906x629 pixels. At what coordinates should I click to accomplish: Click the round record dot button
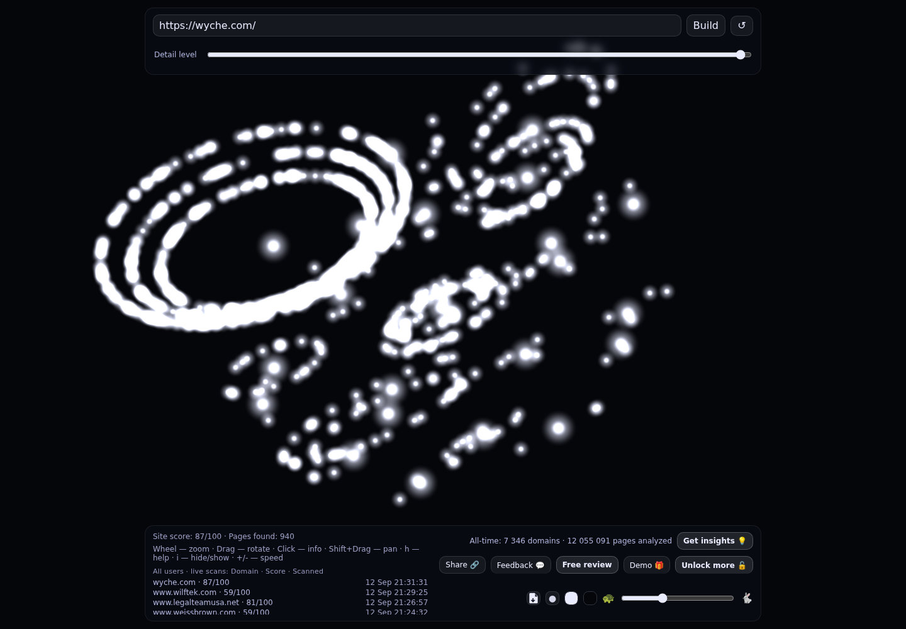pyautogui.click(x=552, y=598)
